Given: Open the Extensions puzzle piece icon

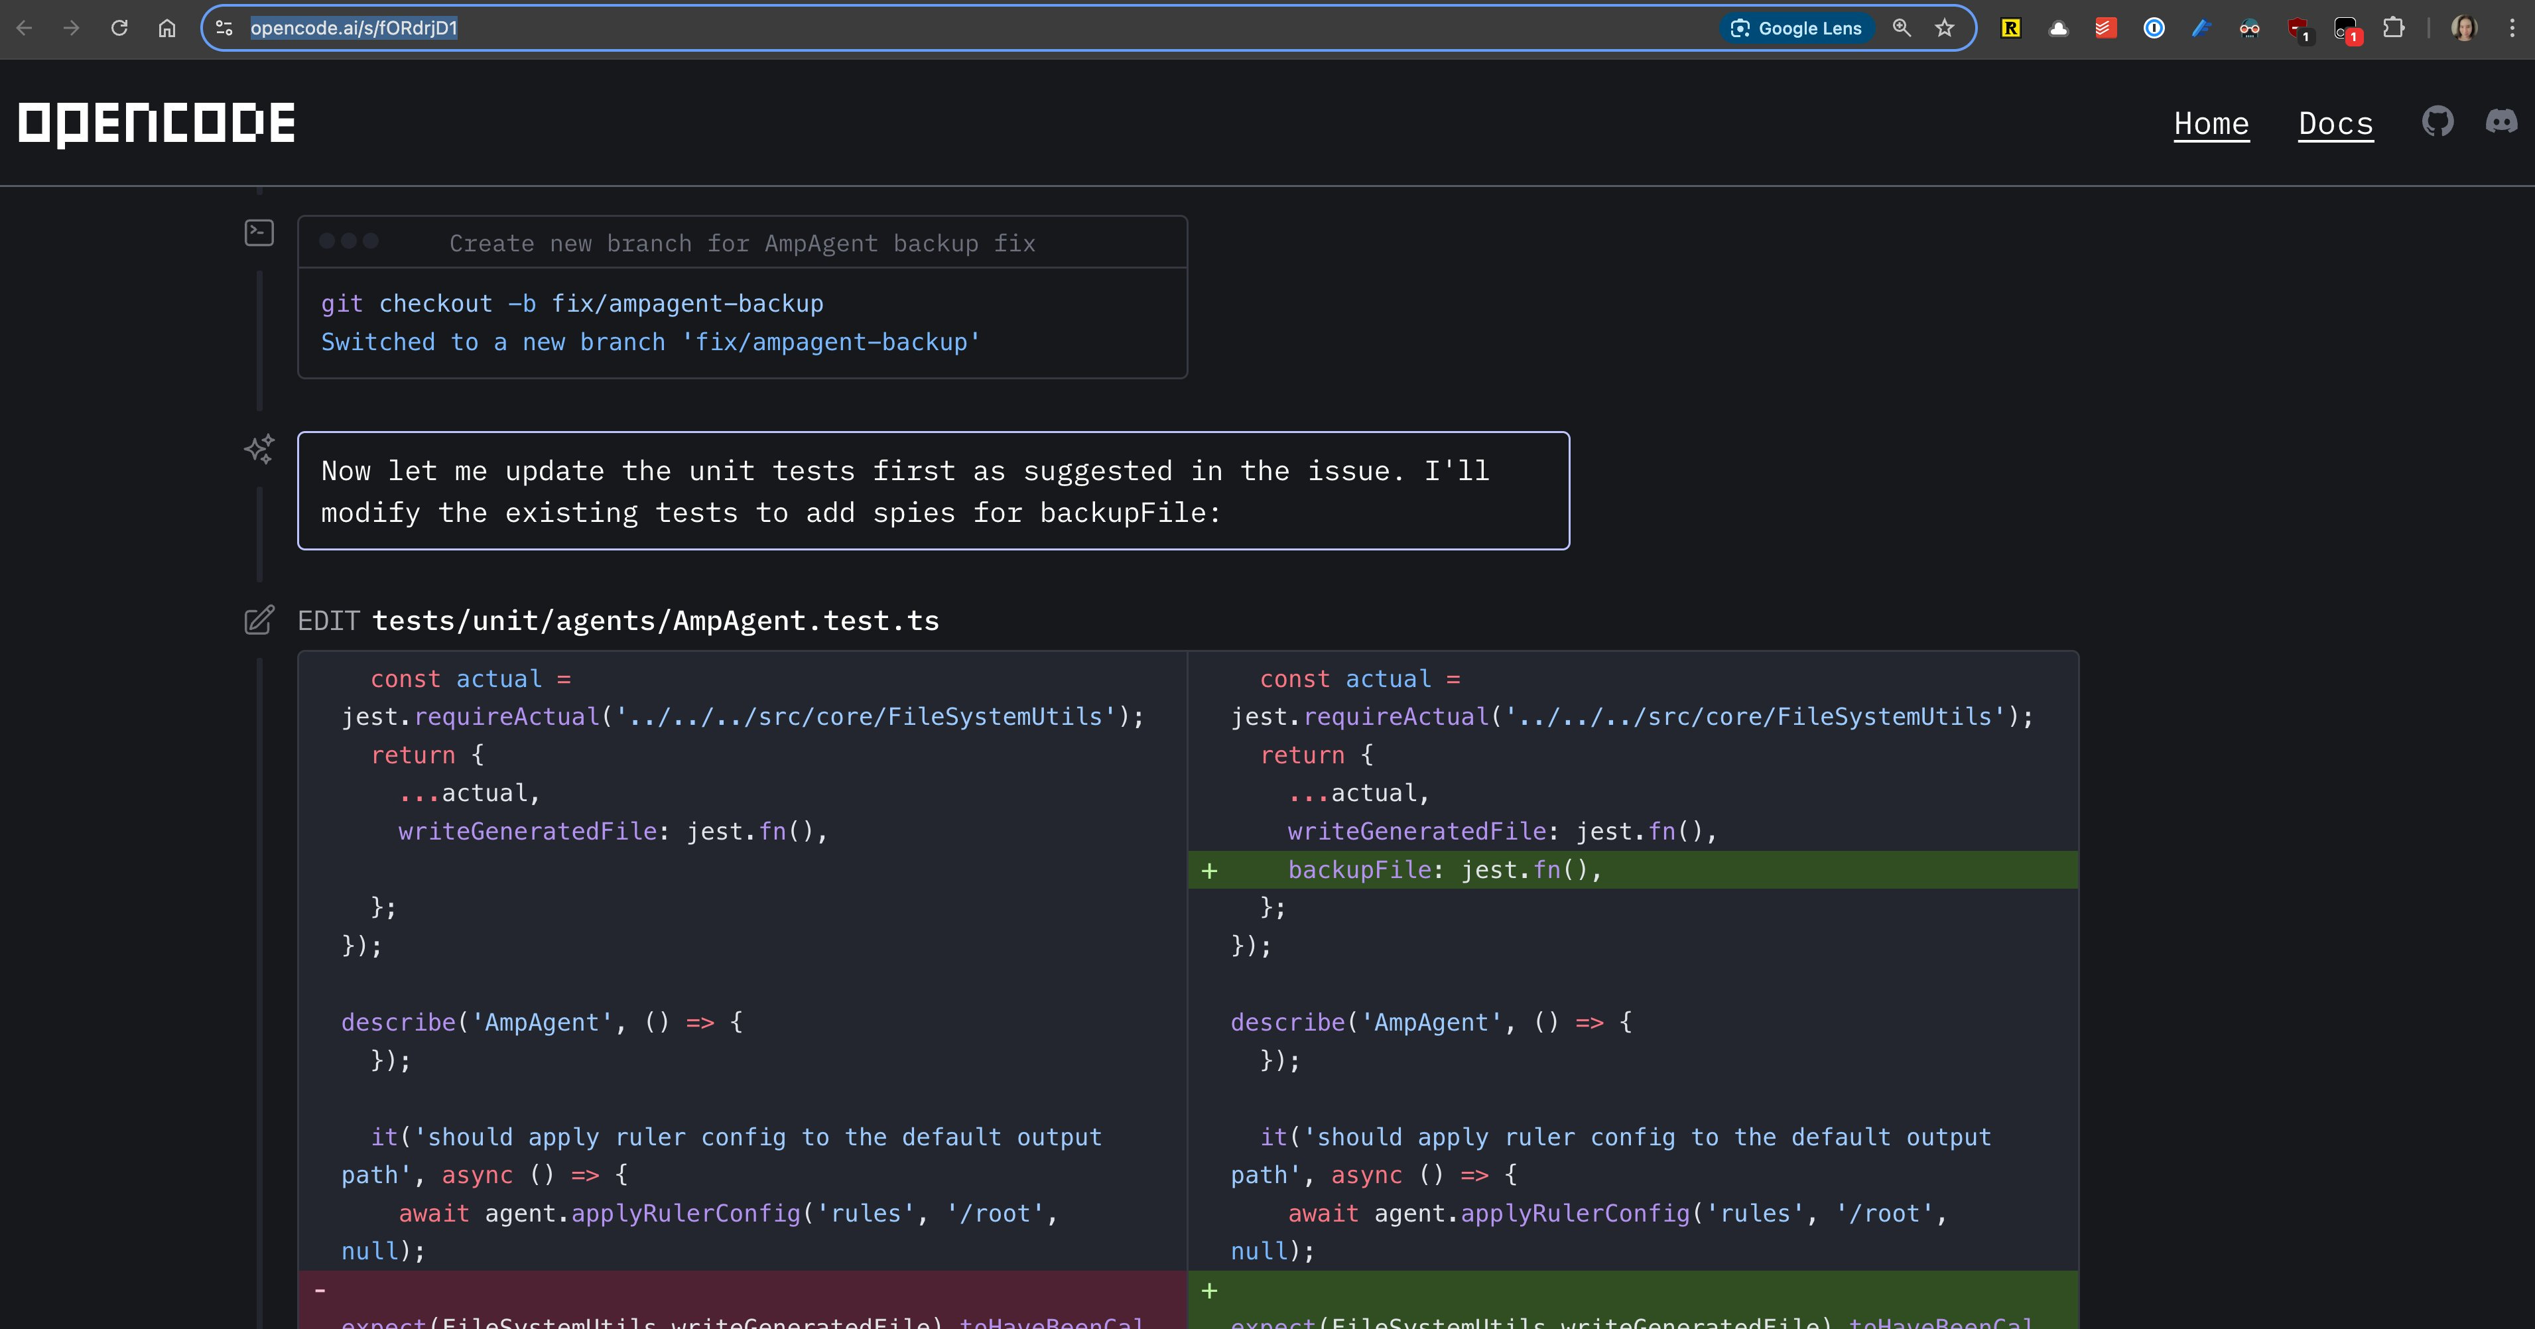Looking at the screenshot, I should coord(2394,29).
